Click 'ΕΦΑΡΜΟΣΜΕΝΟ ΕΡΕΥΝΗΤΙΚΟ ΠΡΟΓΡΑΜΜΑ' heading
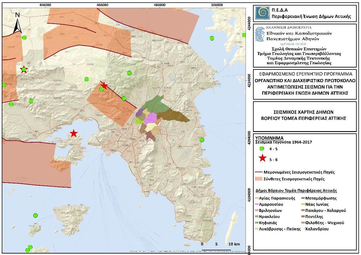 (306, 74)
